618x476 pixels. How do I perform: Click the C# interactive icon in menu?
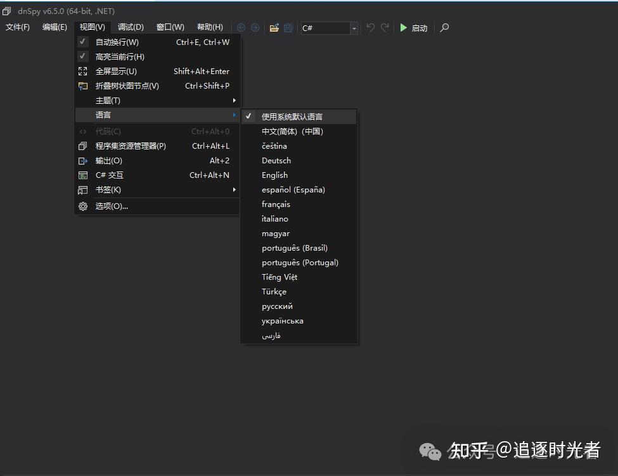83,175
